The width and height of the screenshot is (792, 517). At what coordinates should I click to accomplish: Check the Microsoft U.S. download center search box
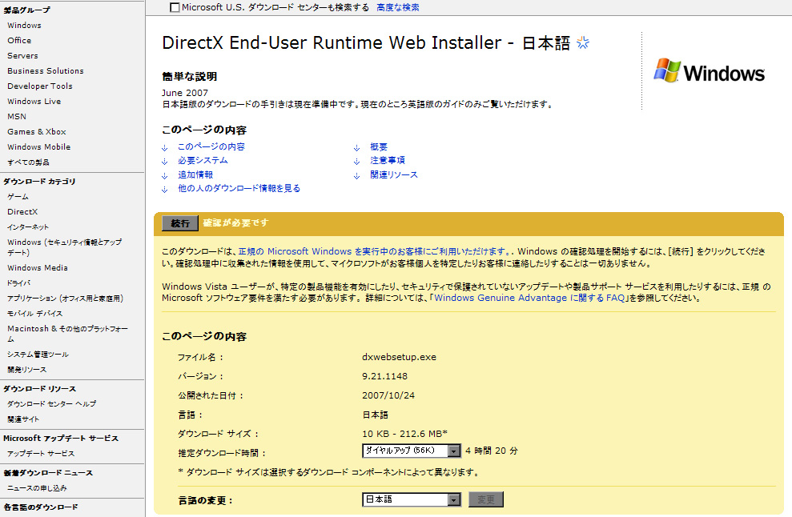click(x=175, y=7)
